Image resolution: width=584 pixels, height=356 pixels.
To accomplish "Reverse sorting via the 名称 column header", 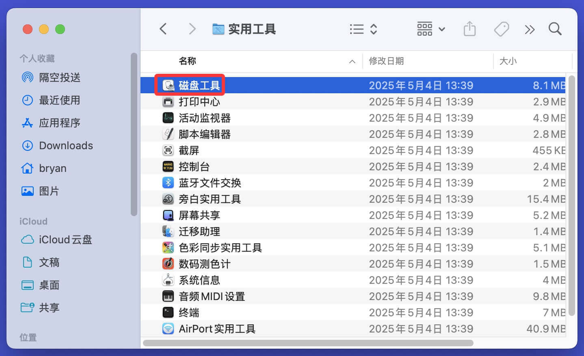I will (x=188, y=61).
